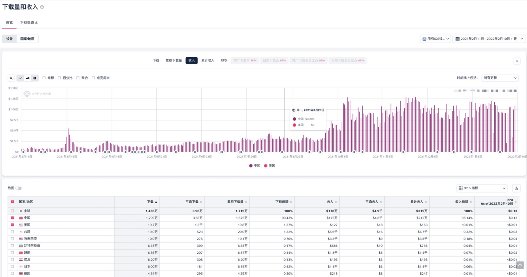Click the App Store icon in device selector

tap(424, 39)
